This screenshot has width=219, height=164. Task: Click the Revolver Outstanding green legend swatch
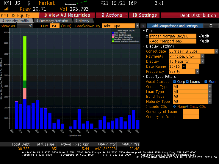113,39
